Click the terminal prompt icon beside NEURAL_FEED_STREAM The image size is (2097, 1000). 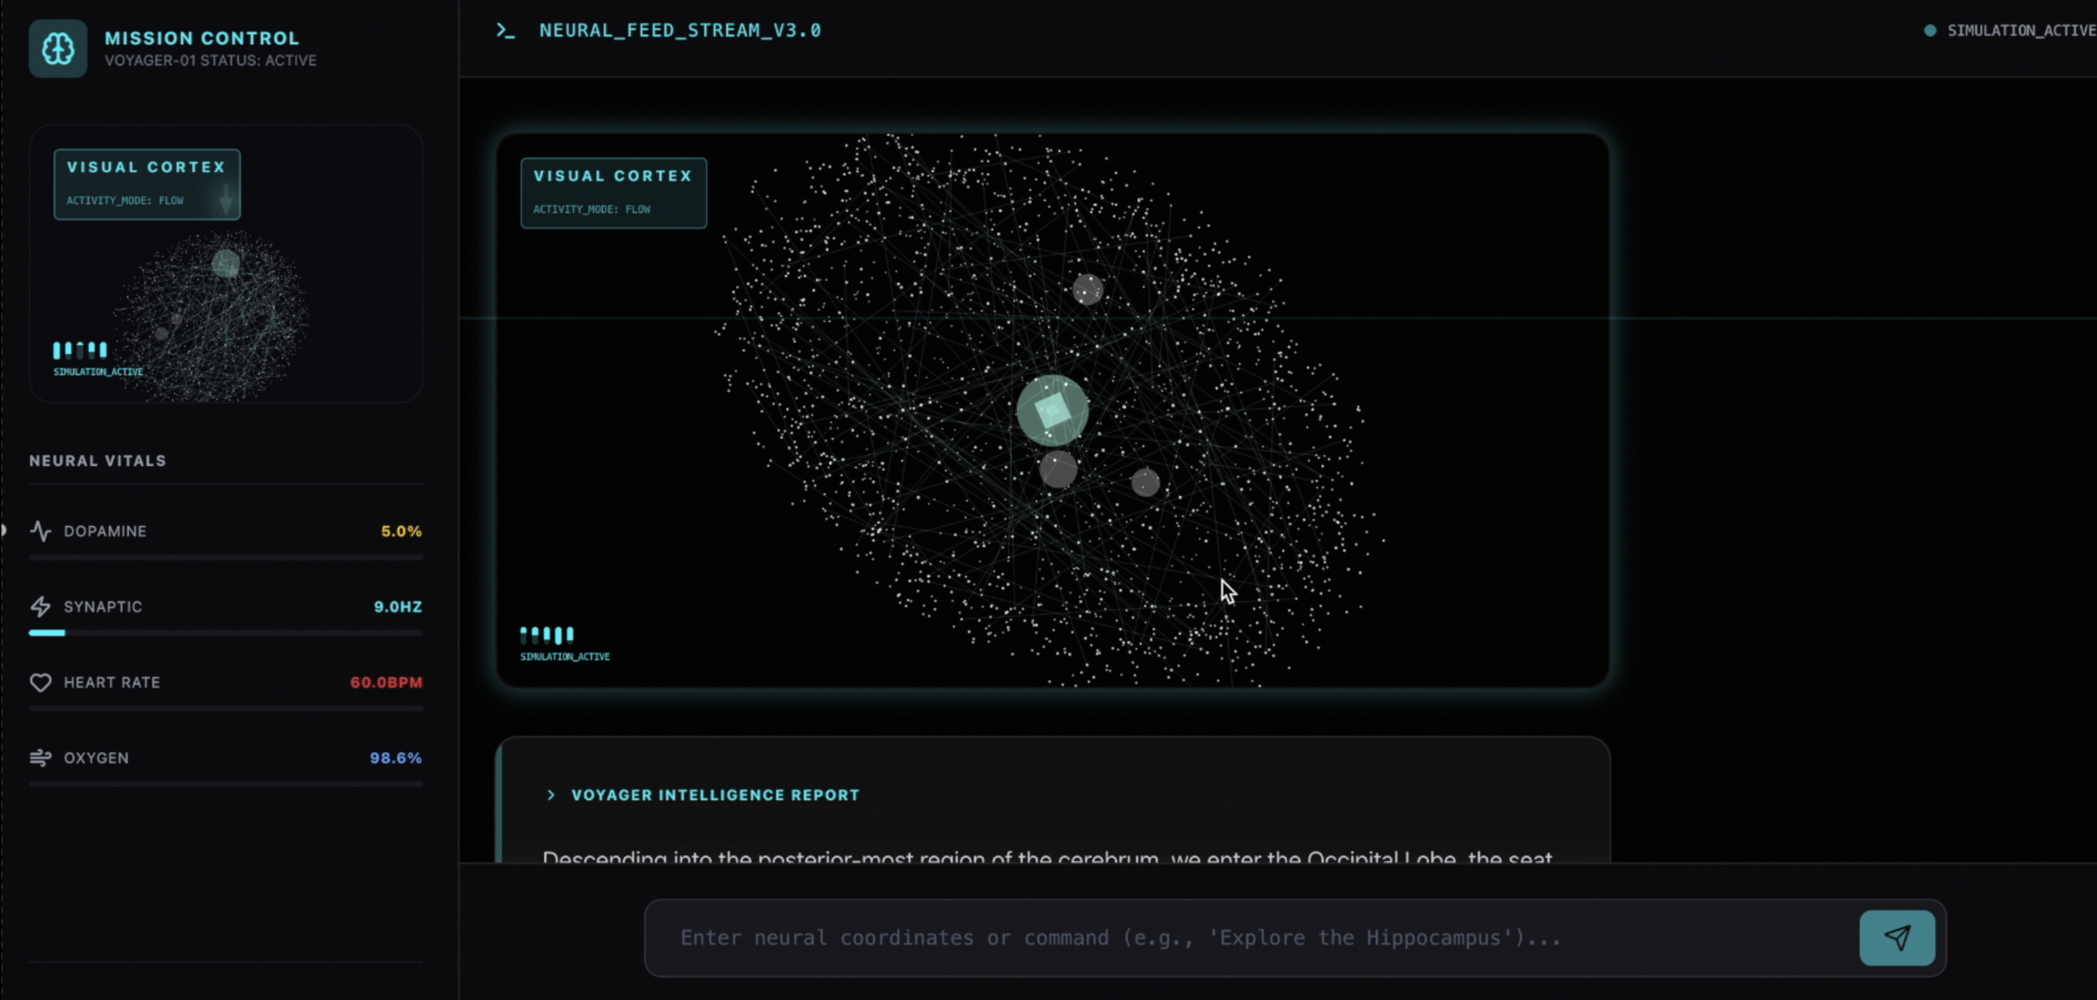pos(505,31)
